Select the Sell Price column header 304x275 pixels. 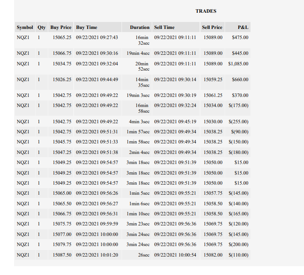212,27
